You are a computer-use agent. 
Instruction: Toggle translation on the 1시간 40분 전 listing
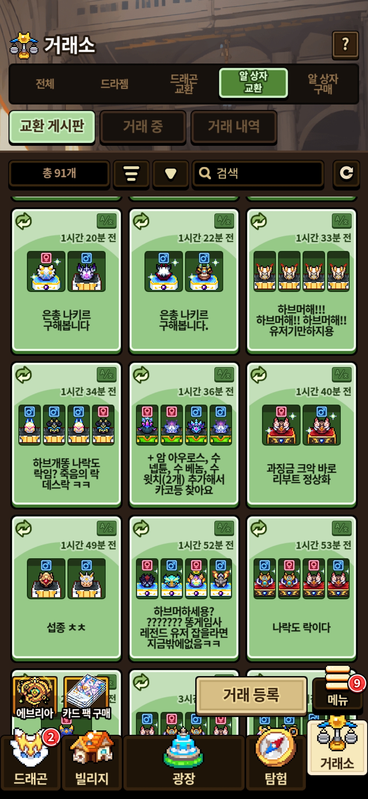[342, 375]
